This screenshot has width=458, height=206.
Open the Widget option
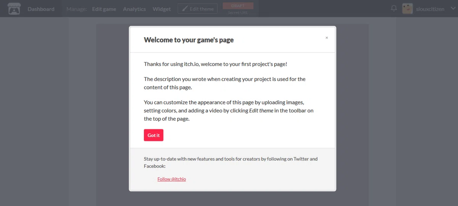coord(162,9)
